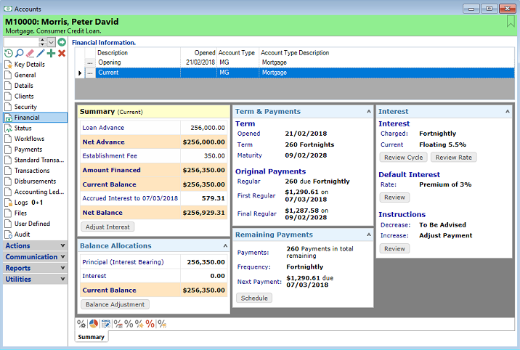
Task: Open the payment Schedule button
Action: tap(254, 298)
